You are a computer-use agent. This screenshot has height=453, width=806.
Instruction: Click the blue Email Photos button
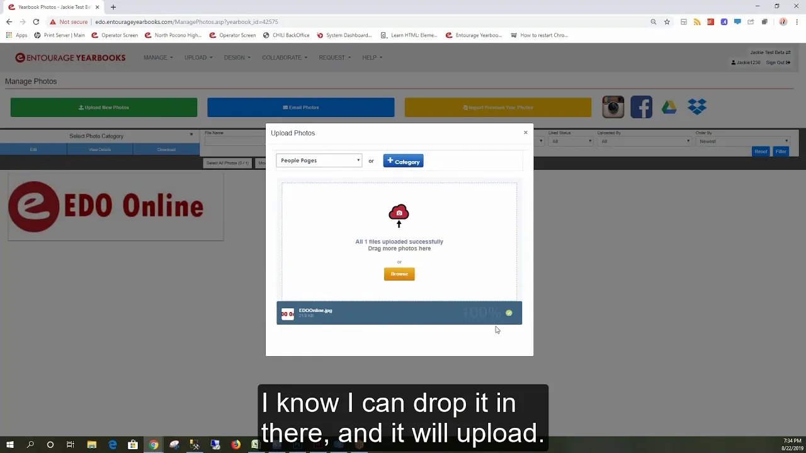pyautogui.click(x=301, y=108)
